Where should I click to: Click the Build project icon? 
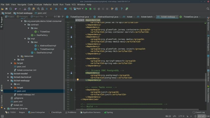point(71,9)
